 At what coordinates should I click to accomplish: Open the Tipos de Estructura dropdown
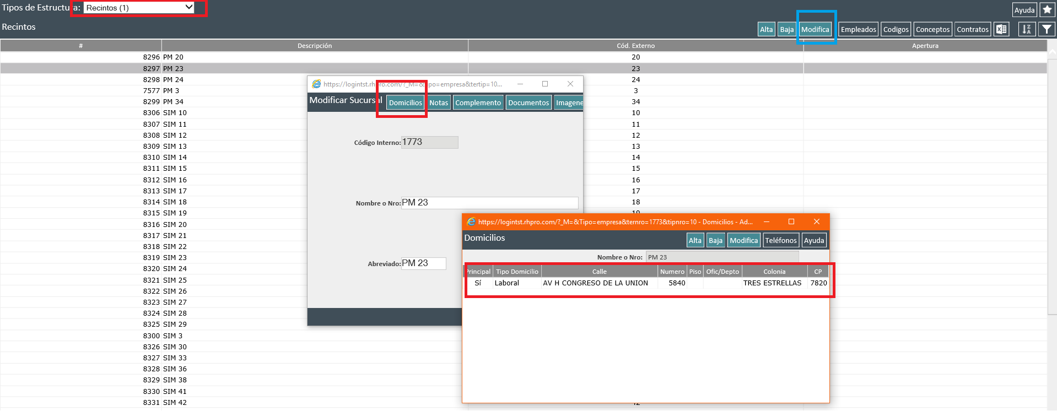tap(139, 8)
